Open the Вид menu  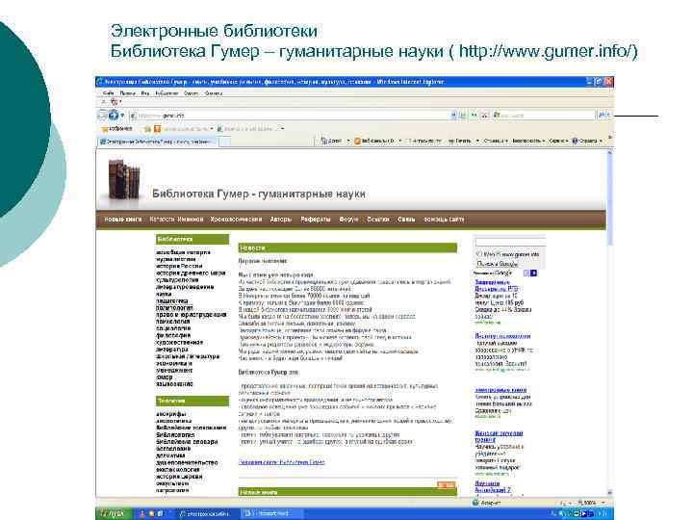[x=145, y=93]
